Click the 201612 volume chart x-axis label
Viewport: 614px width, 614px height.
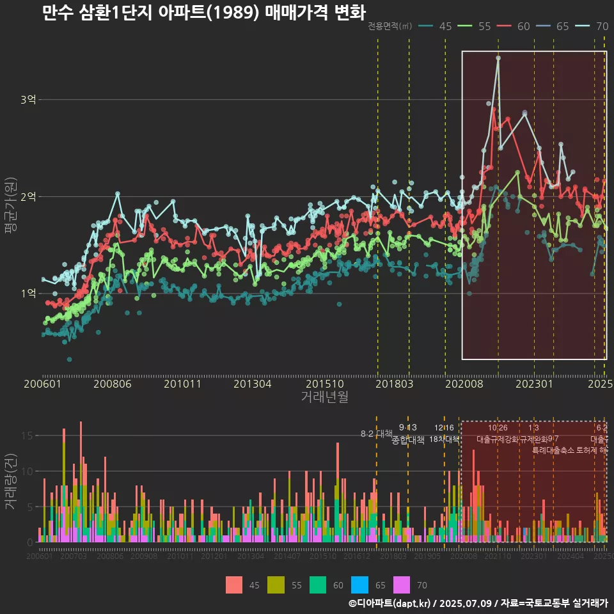pos(357,556)
